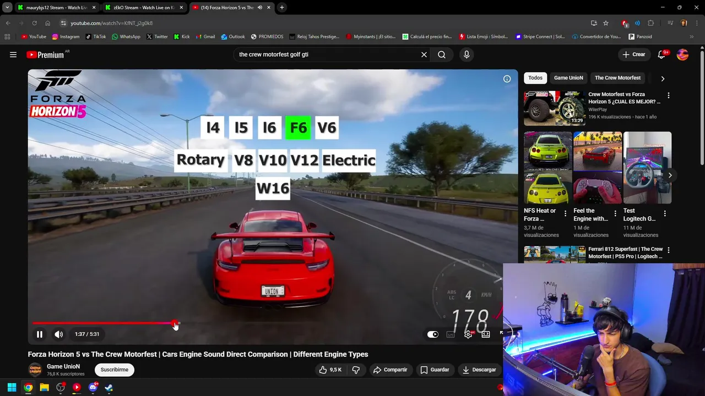Close the zEkO Stream tab

coord(181,8)
